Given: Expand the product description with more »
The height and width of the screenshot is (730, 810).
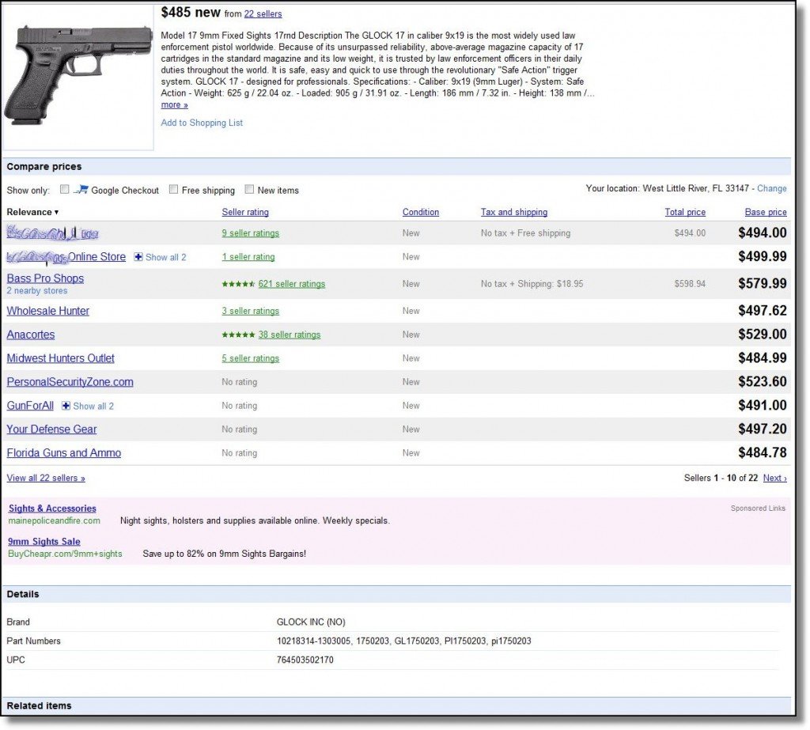Looking at the screenshot, I should (x=173, y=104).
